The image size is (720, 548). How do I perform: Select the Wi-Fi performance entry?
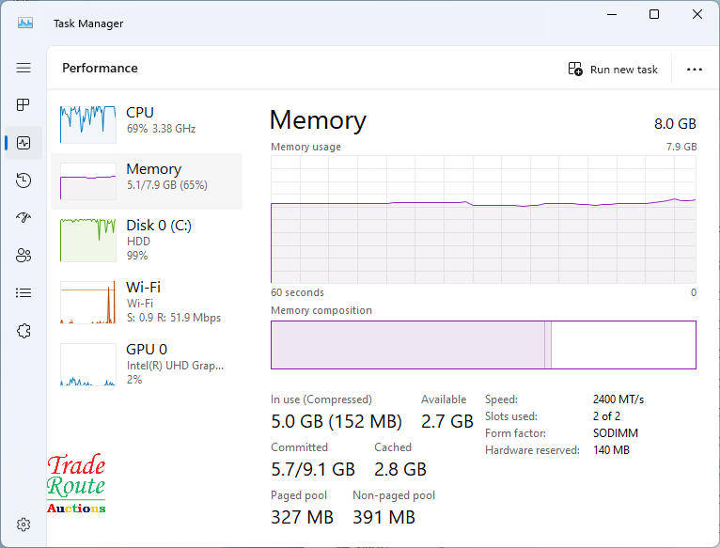pos(147,301)
